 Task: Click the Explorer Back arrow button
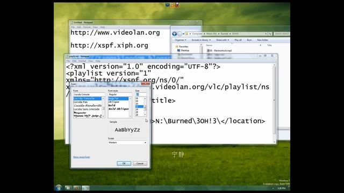[174, 34]
